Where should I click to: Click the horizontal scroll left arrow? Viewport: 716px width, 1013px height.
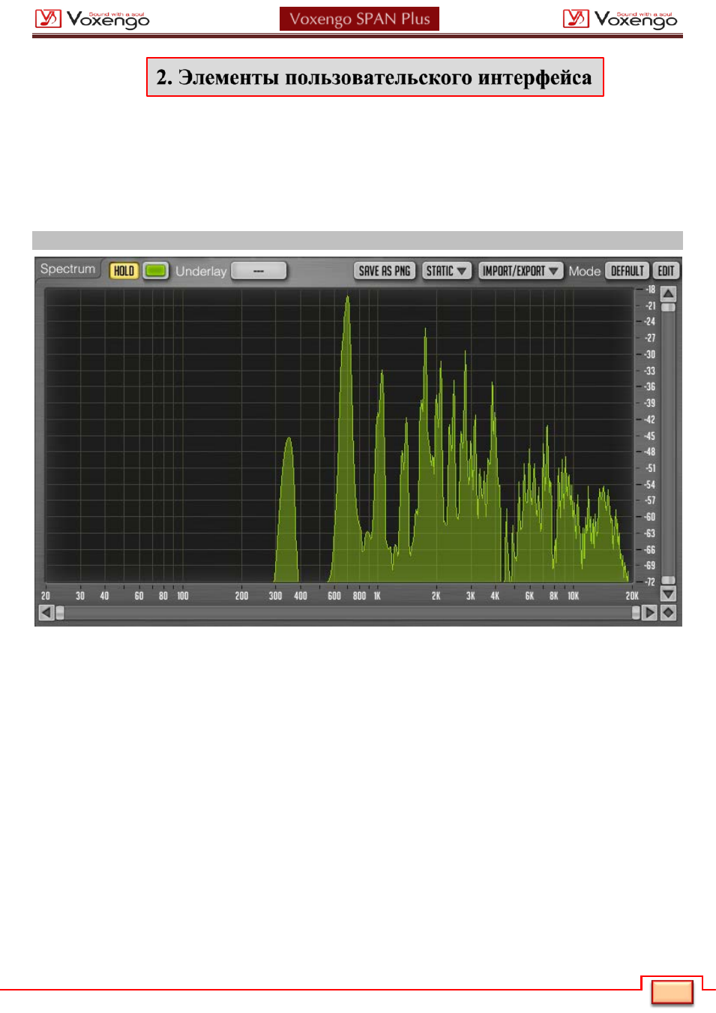coord(46,612)
